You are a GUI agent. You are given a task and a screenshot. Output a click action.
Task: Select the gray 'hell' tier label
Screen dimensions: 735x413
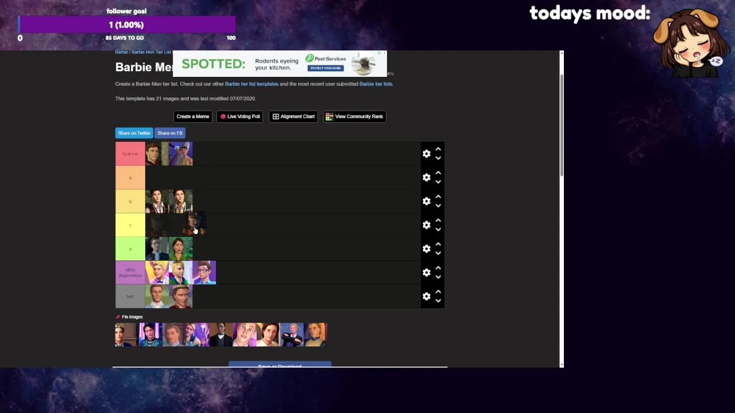[130, 296]
